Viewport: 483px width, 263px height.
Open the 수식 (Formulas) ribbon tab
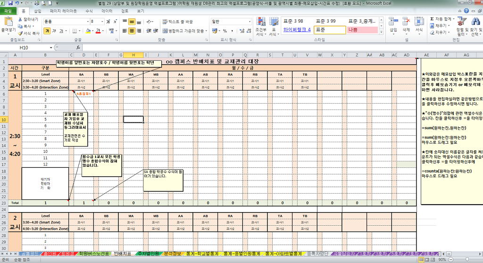click(x=89, y=10)
